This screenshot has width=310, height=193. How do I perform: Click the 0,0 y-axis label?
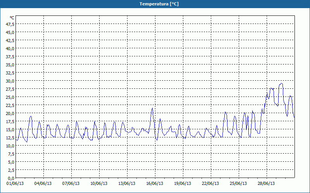click(11, 178)
